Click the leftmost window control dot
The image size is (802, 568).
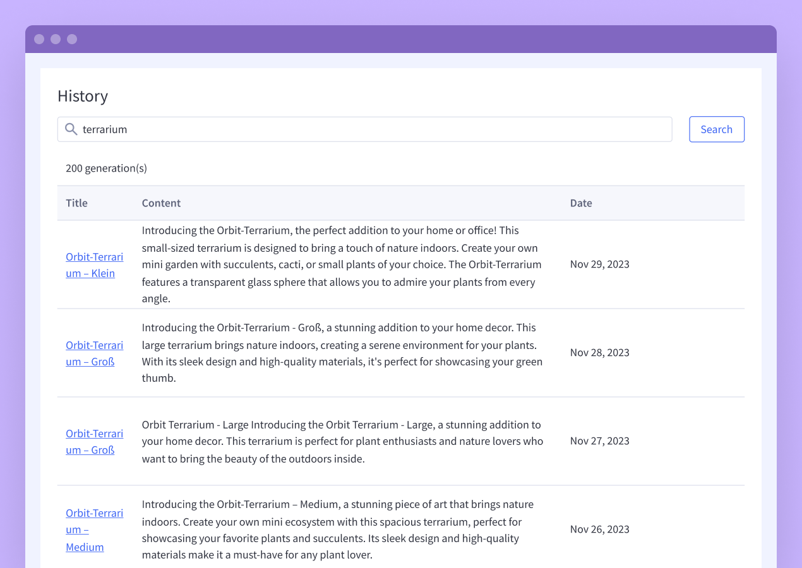[x=39, y=38]
